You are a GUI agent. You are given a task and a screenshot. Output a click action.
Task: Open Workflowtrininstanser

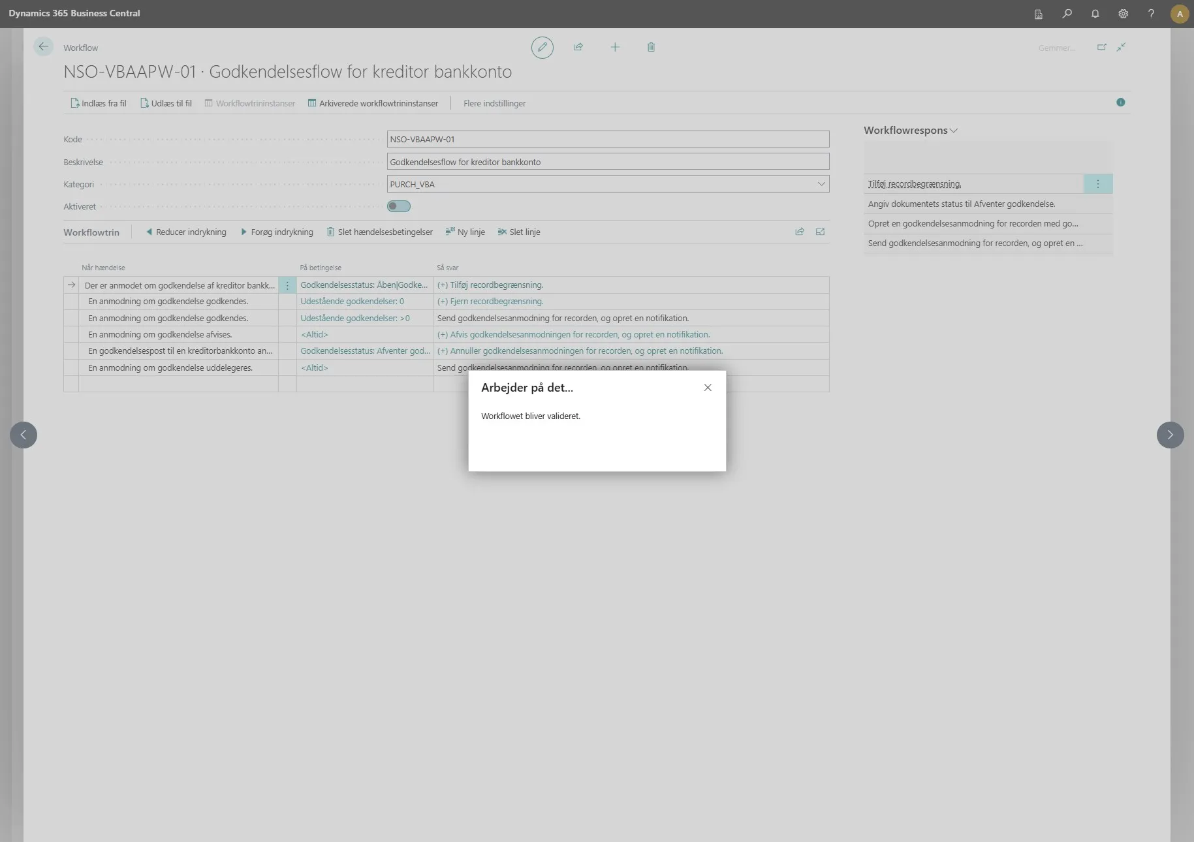(250, 103)
